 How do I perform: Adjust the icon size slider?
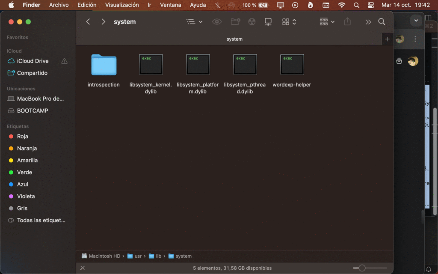[x=362, y=268]
